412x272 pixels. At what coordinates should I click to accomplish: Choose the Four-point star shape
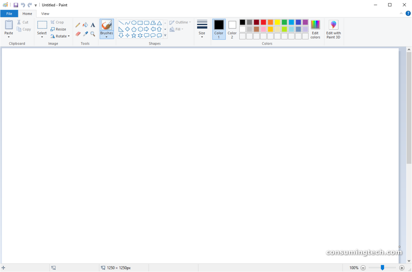pos(127,35)
